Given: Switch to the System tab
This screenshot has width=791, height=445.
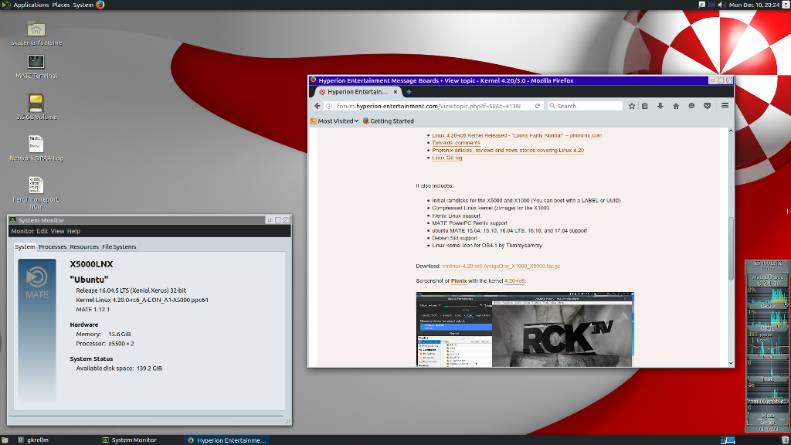Looking at the screenshot, I should coord(25,246).
